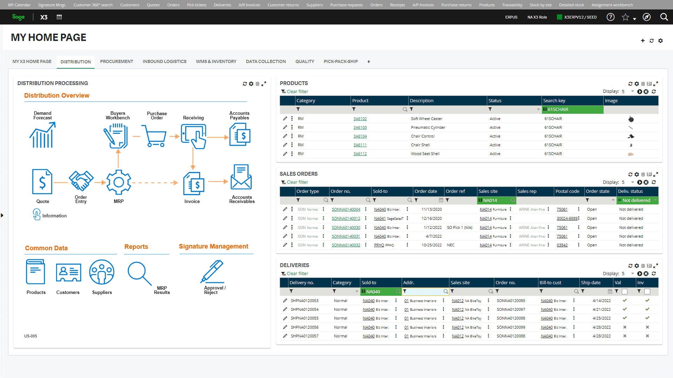The width and height of the screenshot is (673, 378).
Task: Switch to the Procurement tab
Action: 116,61
